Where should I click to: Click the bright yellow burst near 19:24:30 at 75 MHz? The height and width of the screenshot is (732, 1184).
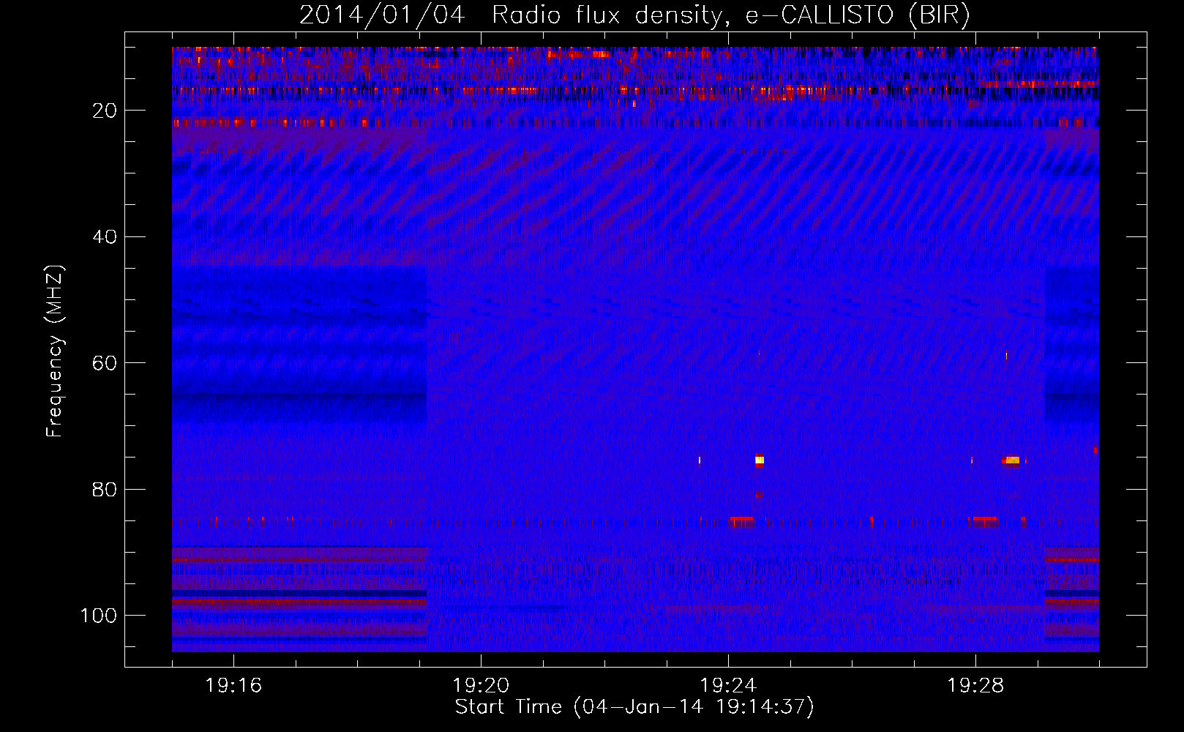(760, 460)
